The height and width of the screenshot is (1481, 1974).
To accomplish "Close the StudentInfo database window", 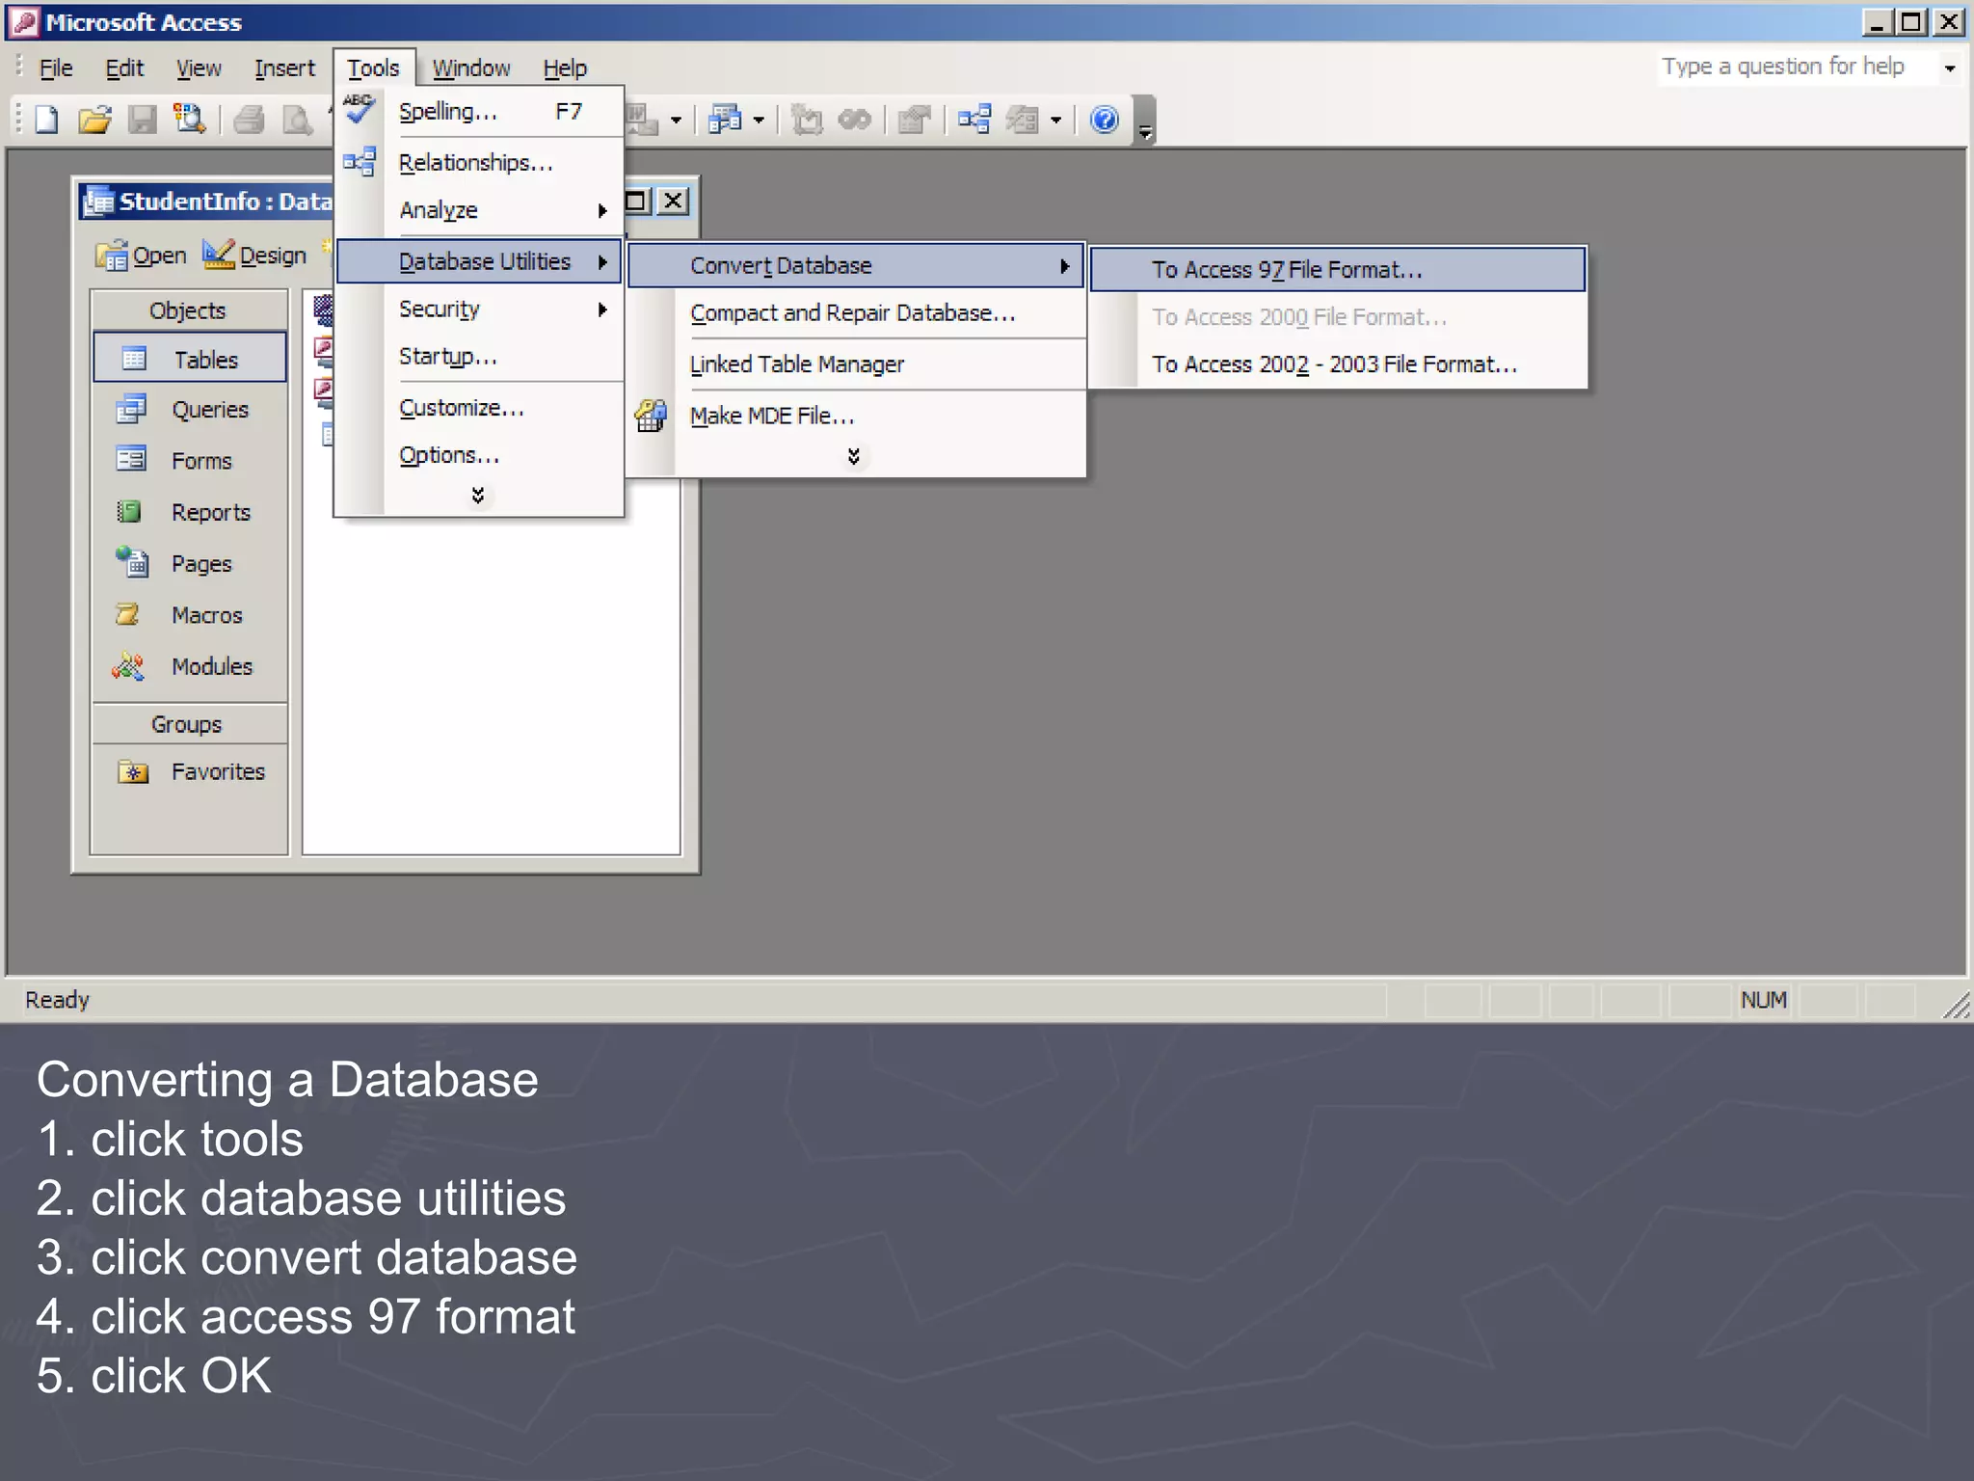I will click(673, 201).
